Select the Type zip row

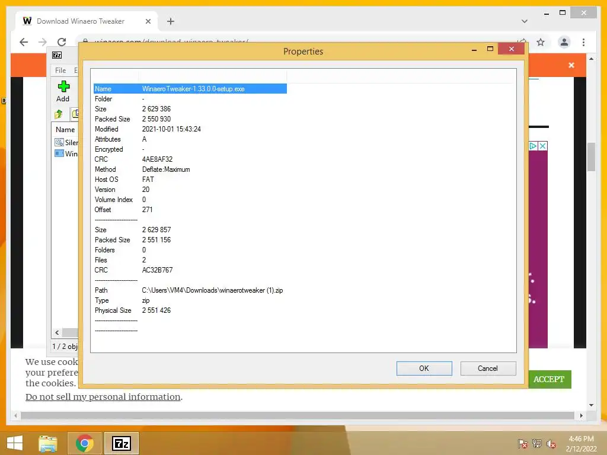(x=190, y=300)
